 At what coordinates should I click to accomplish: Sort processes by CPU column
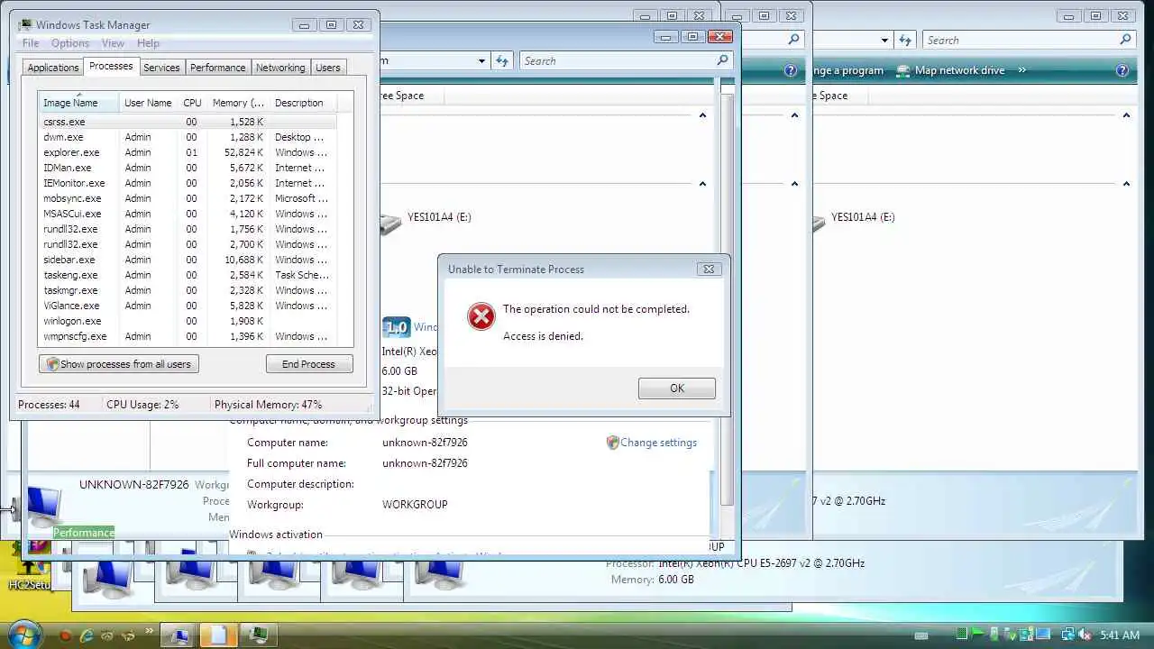point(192,103)
